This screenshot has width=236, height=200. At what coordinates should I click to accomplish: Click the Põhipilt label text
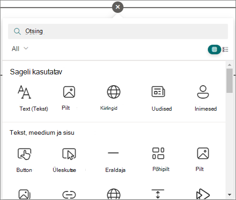(161, 169)
